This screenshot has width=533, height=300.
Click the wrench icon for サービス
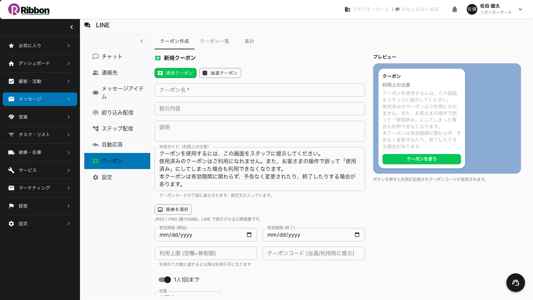point(11,170)
